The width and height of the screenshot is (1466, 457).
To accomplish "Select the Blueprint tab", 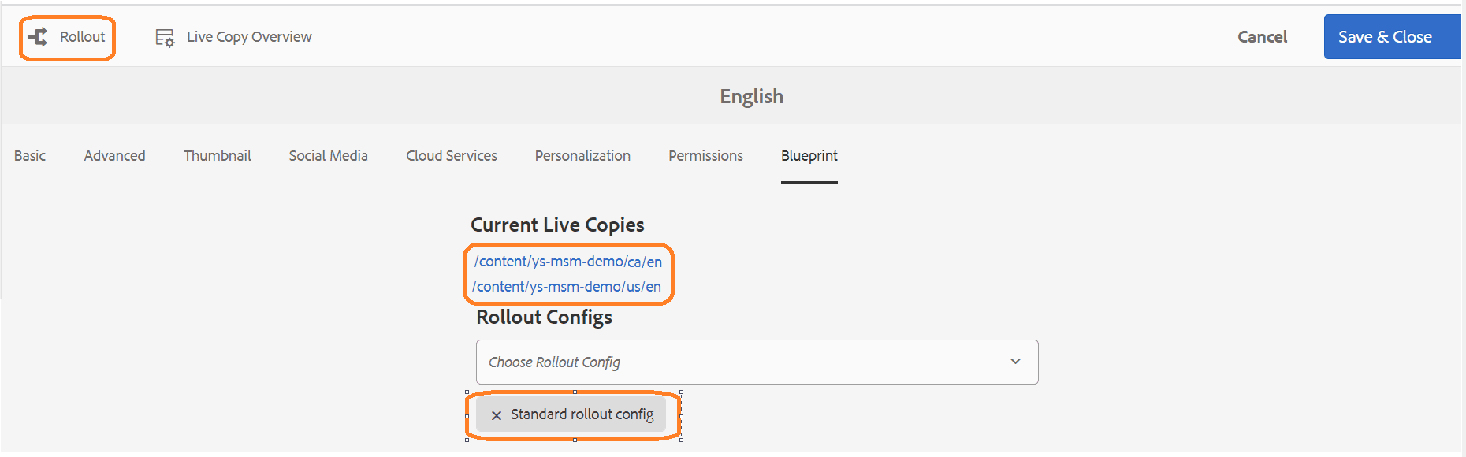I will click(809, 156).
